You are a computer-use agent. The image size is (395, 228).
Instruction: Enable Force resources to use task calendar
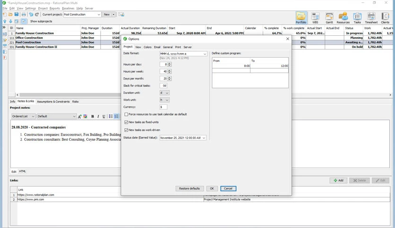[x=126, y=114]
